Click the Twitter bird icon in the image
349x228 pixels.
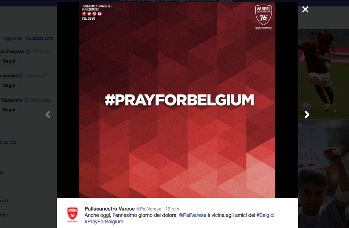click(x=89, y=14)
